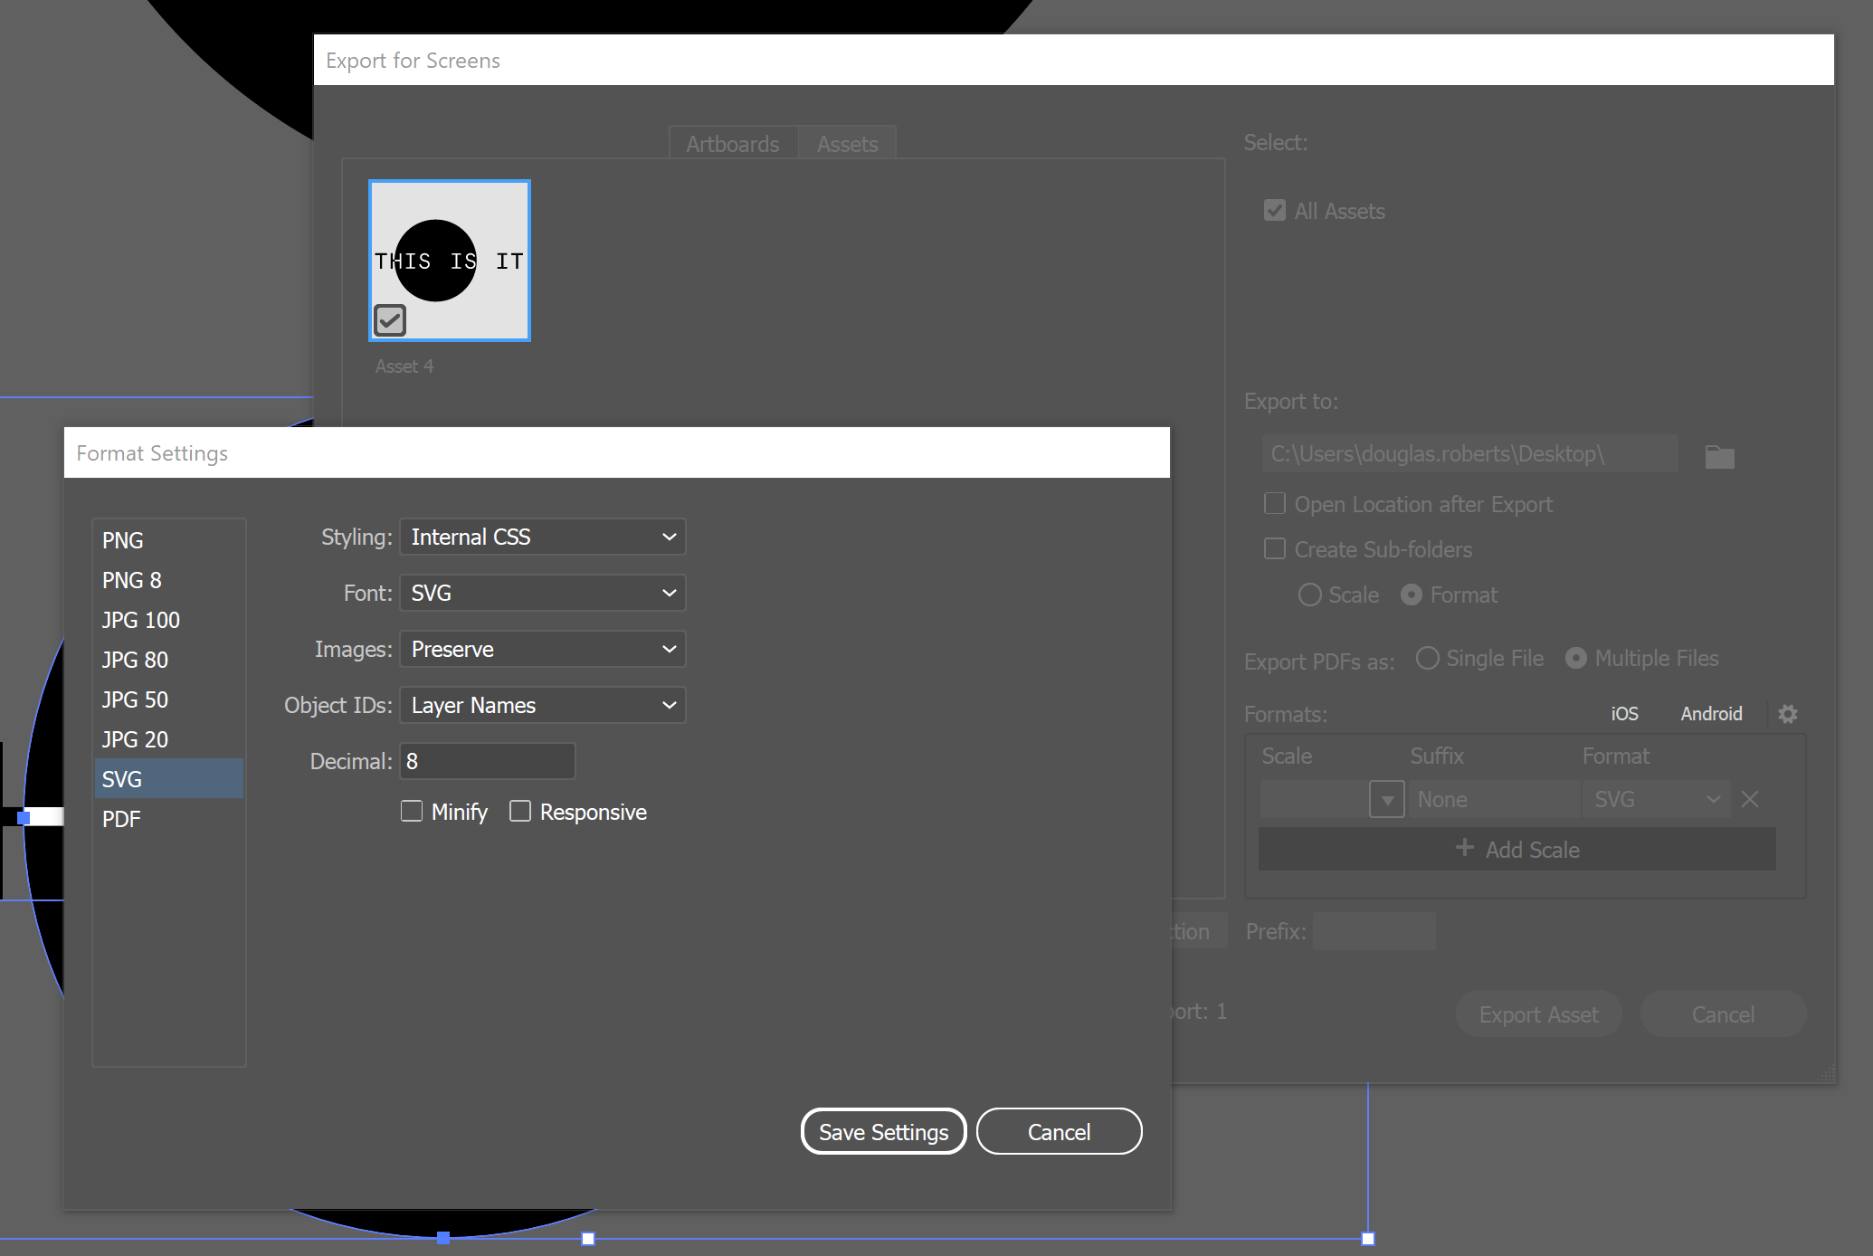
Task: Enable Open Location after Export
Action: point(1274,503)
